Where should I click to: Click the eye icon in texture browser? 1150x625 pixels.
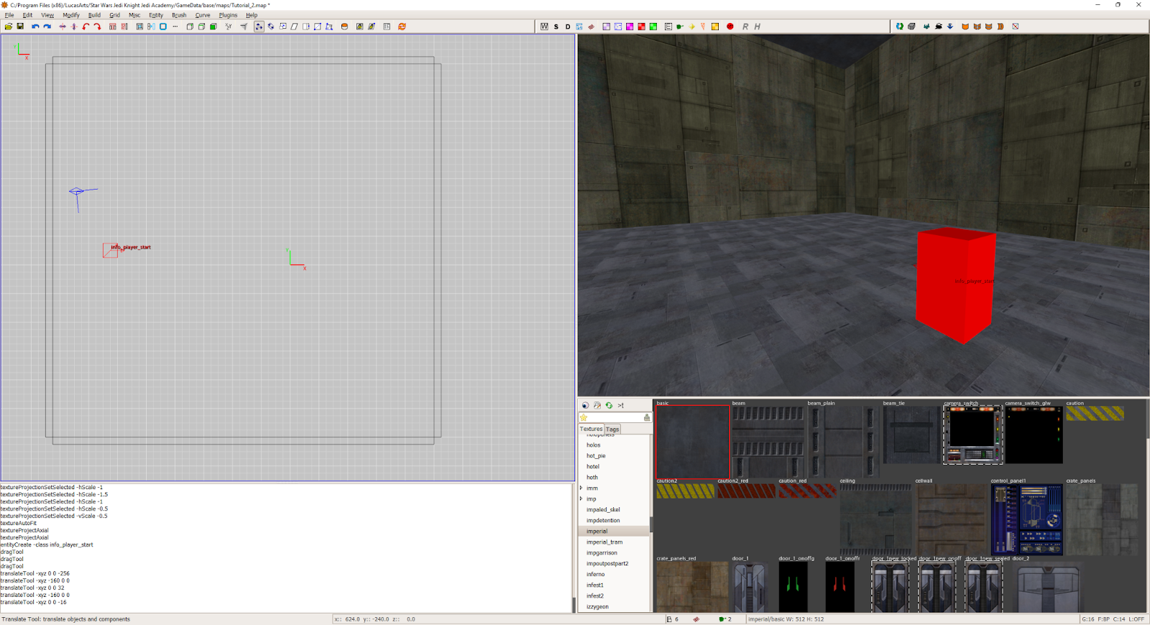click(x=585, y=405)
